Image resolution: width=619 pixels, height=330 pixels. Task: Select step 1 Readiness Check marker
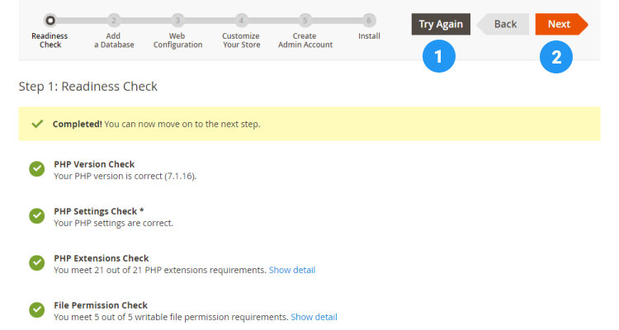click(x=50, y=20)
